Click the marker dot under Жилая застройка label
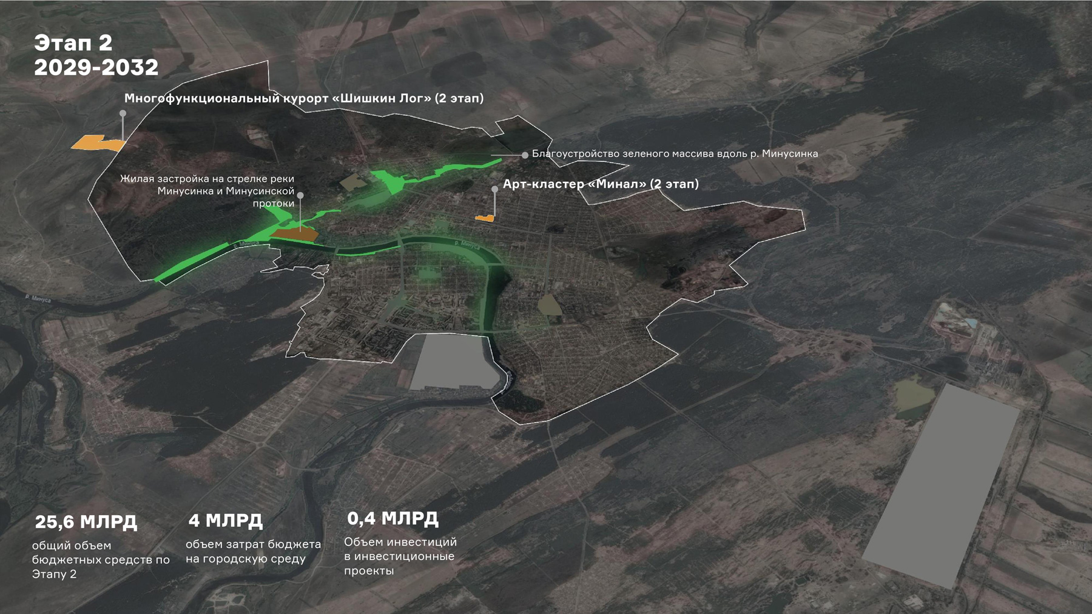Screen dimensions: 1092x614 (300, 195)
